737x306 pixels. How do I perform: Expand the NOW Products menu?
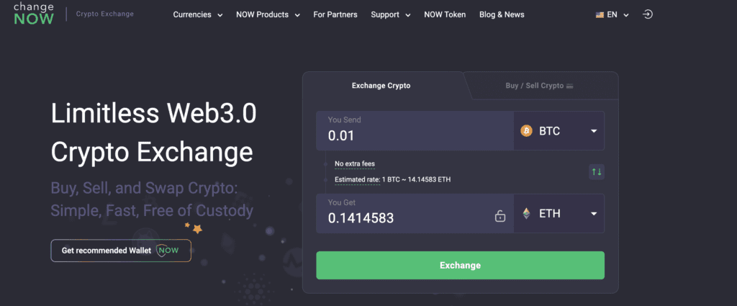click(x=268, y=14)
